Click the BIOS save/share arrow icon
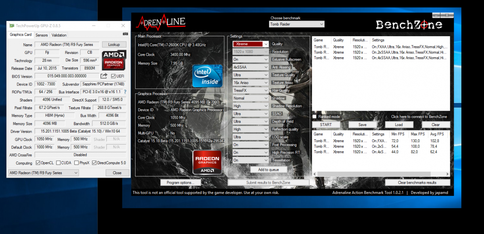Screen dimensions: 484x234 click(104, 76)
